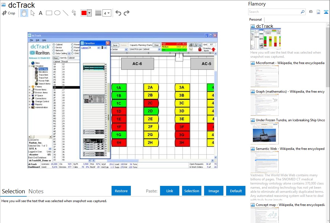Paste as Link
This screenshot has height=223, width=330.
[x=170, y=191]
